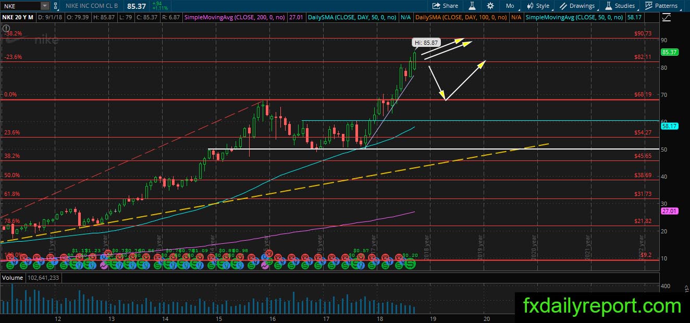Open the flask research icon in the toolbar
This screenshot has height=323, width=690.
[472, 6]
